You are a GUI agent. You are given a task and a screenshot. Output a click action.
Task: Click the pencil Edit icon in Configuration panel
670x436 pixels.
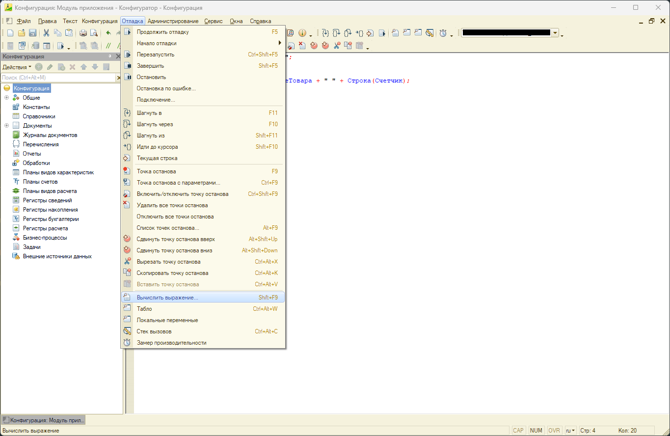(x=50, y=67)
